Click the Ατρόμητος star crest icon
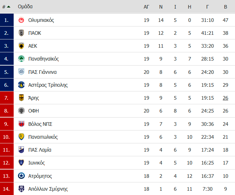This screenshot has width=235, height=195. (21, 176)
